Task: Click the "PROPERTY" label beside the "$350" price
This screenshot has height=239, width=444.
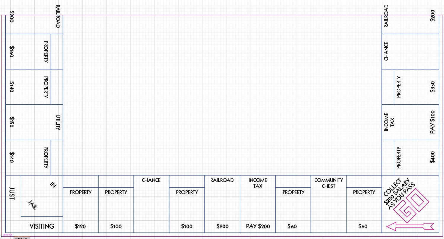Action: pyautogui.click(x=398, y=87)
